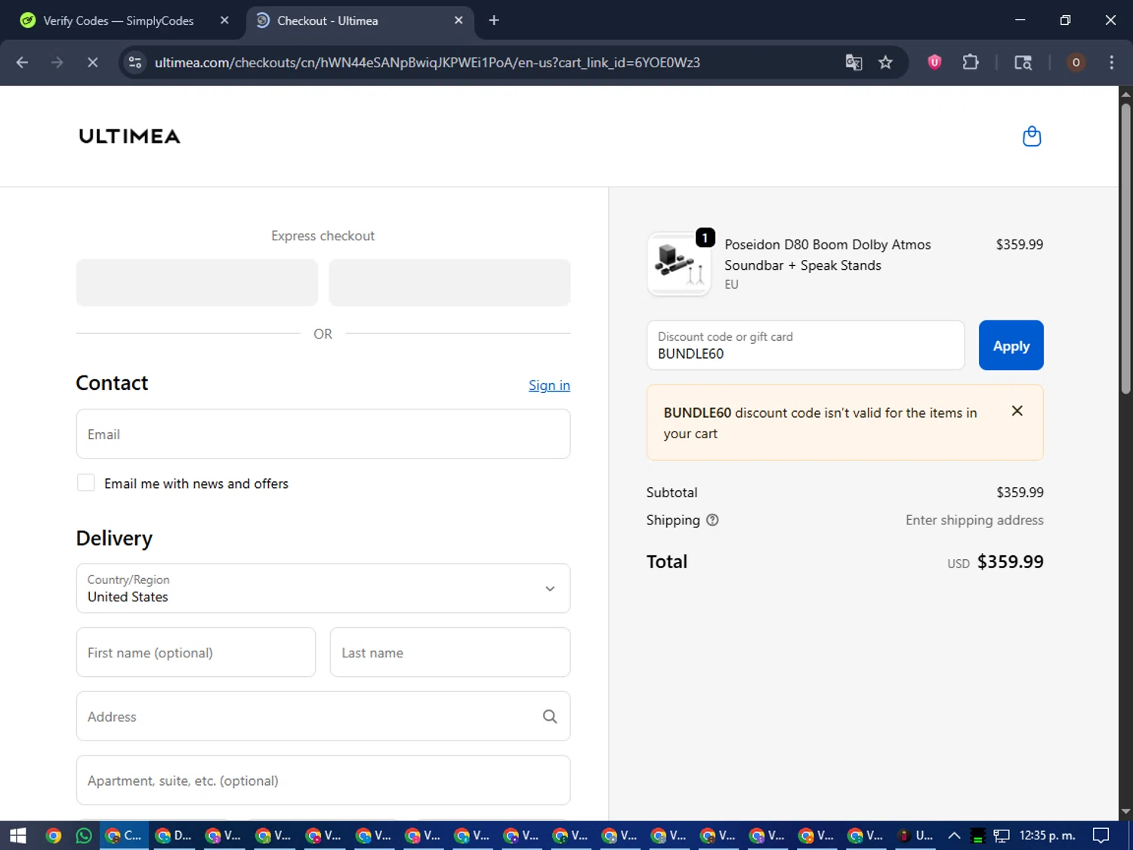Click the browser forward arrow
The image size is (1133, 850).
pyautogui.click(x=57, y=63)
